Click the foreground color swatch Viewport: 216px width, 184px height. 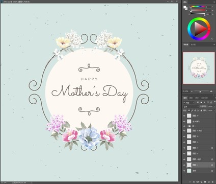tap(184, 7)
